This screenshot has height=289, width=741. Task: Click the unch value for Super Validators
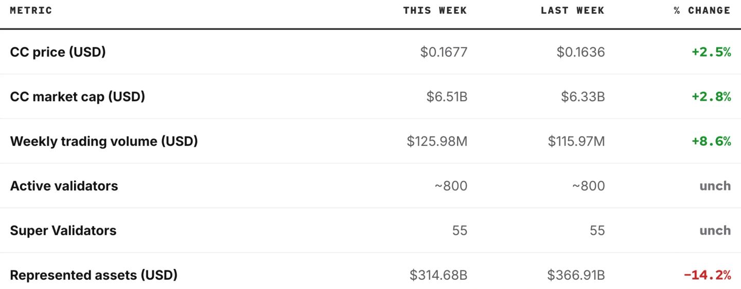pyautogui.click(x=715, y=230)
